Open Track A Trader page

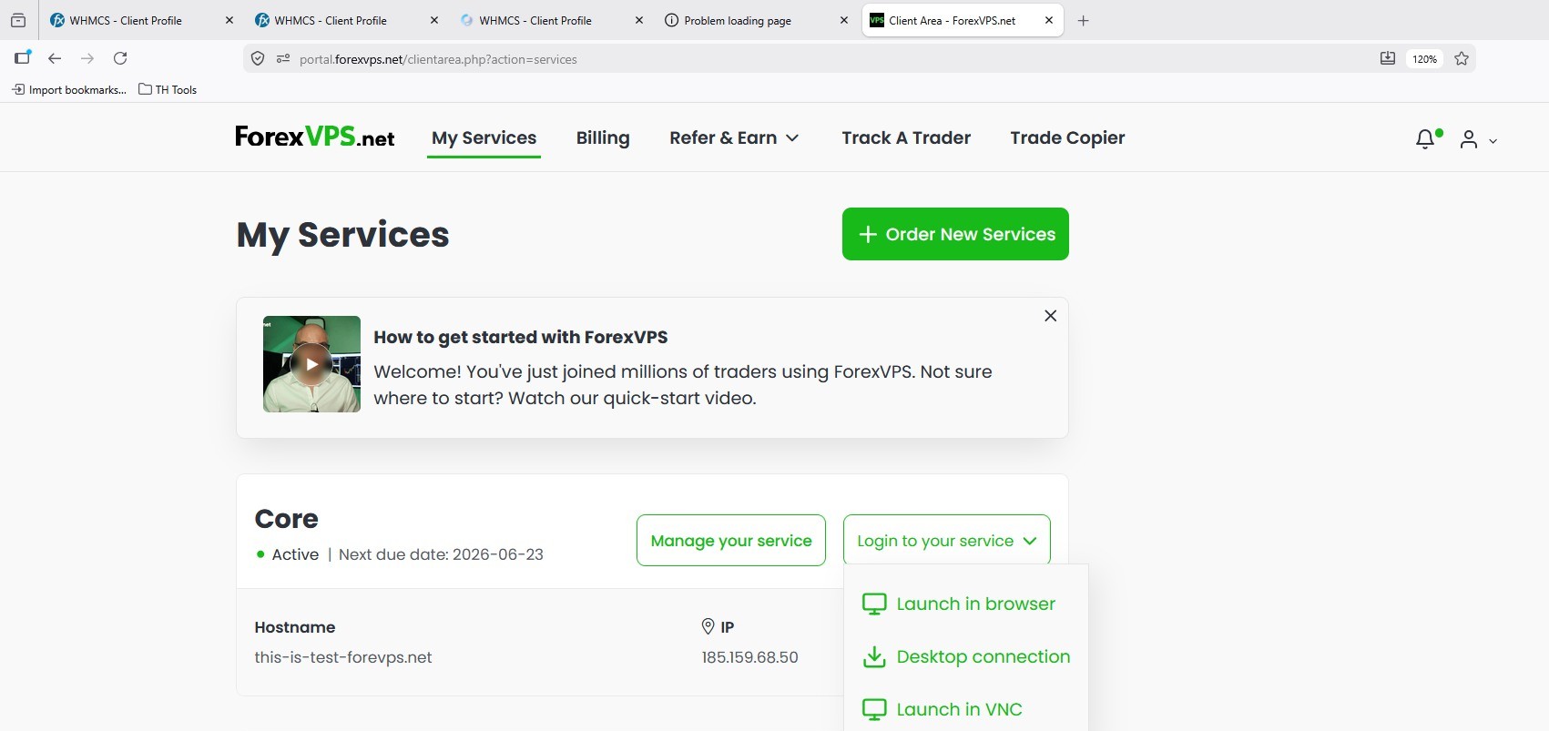coord(906,137)
